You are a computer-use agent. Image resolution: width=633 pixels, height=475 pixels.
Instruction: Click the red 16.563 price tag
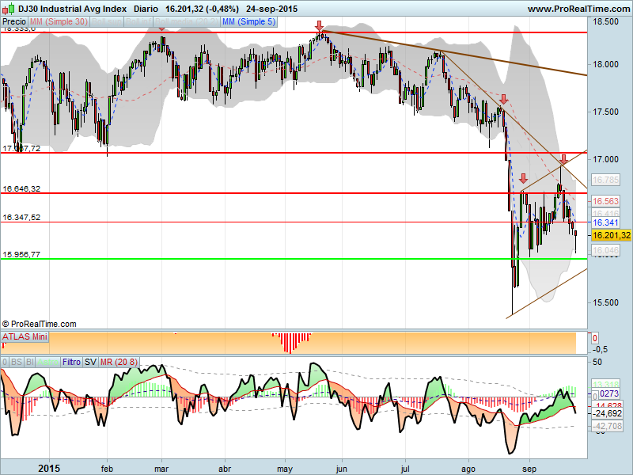click(605, 201)
